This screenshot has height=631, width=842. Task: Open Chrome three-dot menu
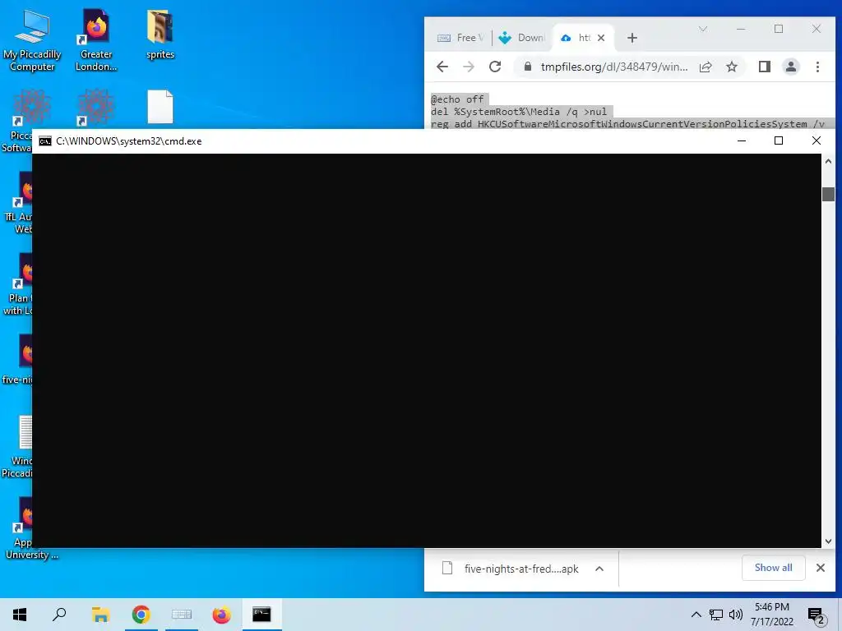[817, 67]
